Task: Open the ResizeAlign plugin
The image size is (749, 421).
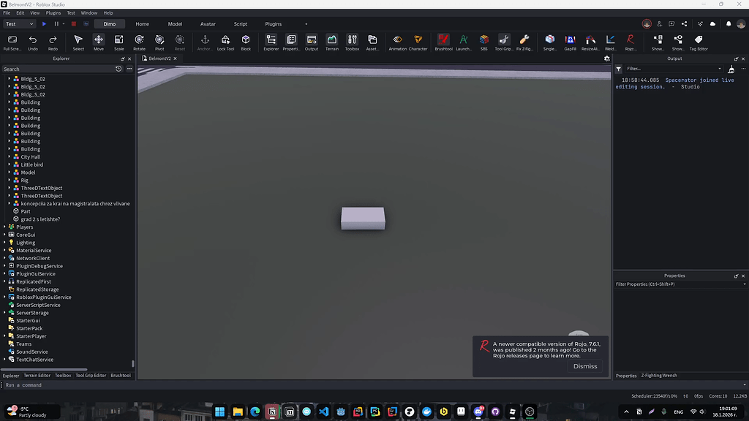Action: coord(590,42)
